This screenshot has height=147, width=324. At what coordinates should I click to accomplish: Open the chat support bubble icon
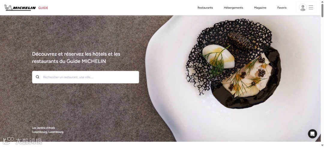point(312,134)
